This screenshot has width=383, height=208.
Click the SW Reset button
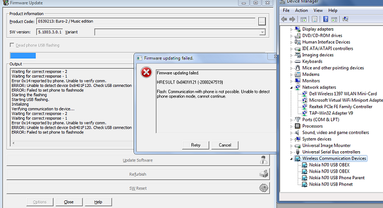pos(138,188)
